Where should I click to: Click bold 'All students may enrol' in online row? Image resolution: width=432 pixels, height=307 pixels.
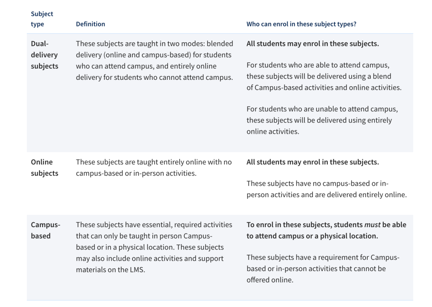pos(313,162)
